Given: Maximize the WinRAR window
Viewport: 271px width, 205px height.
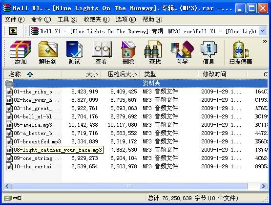Looking at the screenshot, I should pos(251,8).
